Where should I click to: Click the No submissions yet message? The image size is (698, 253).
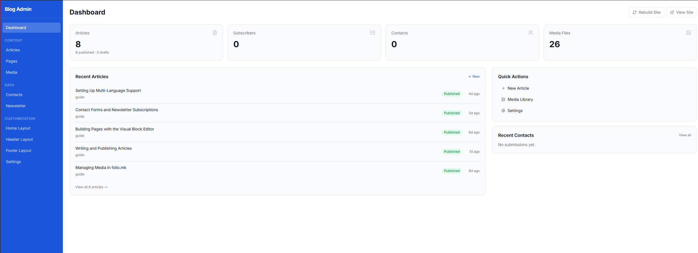click(516, 145)
